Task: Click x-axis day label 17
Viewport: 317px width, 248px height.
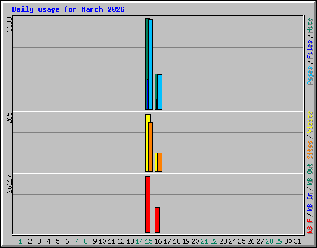Action: tap(167, 241)
